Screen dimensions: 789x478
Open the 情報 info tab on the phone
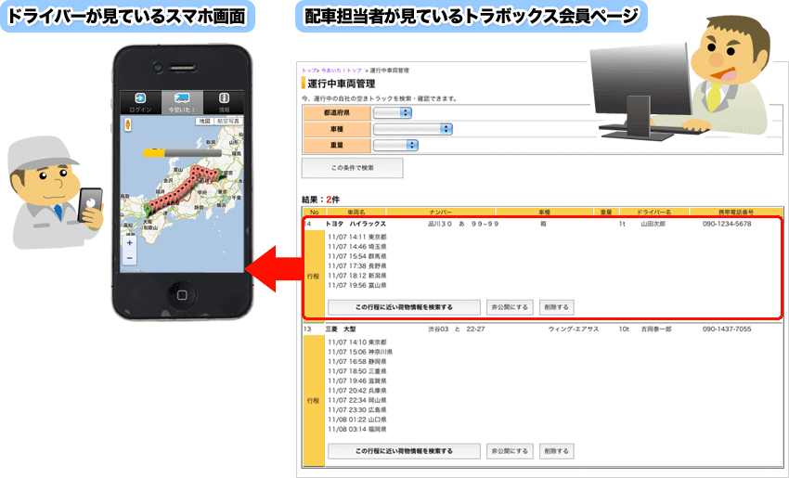[224, 102]
